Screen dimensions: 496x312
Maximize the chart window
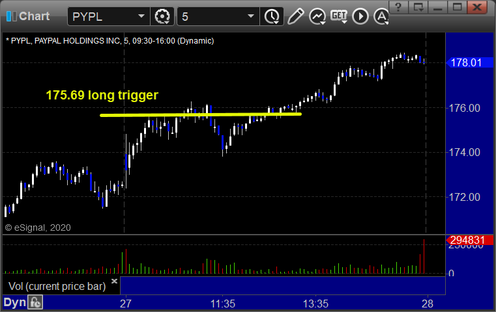click(457, 7)
